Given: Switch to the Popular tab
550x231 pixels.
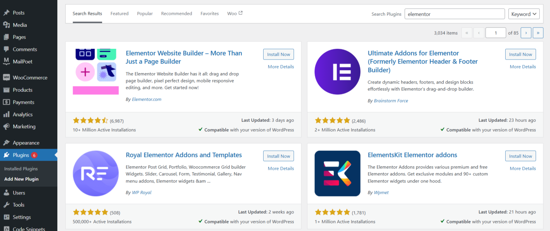Looking at the screenshot, I should [x=145, y=14].
